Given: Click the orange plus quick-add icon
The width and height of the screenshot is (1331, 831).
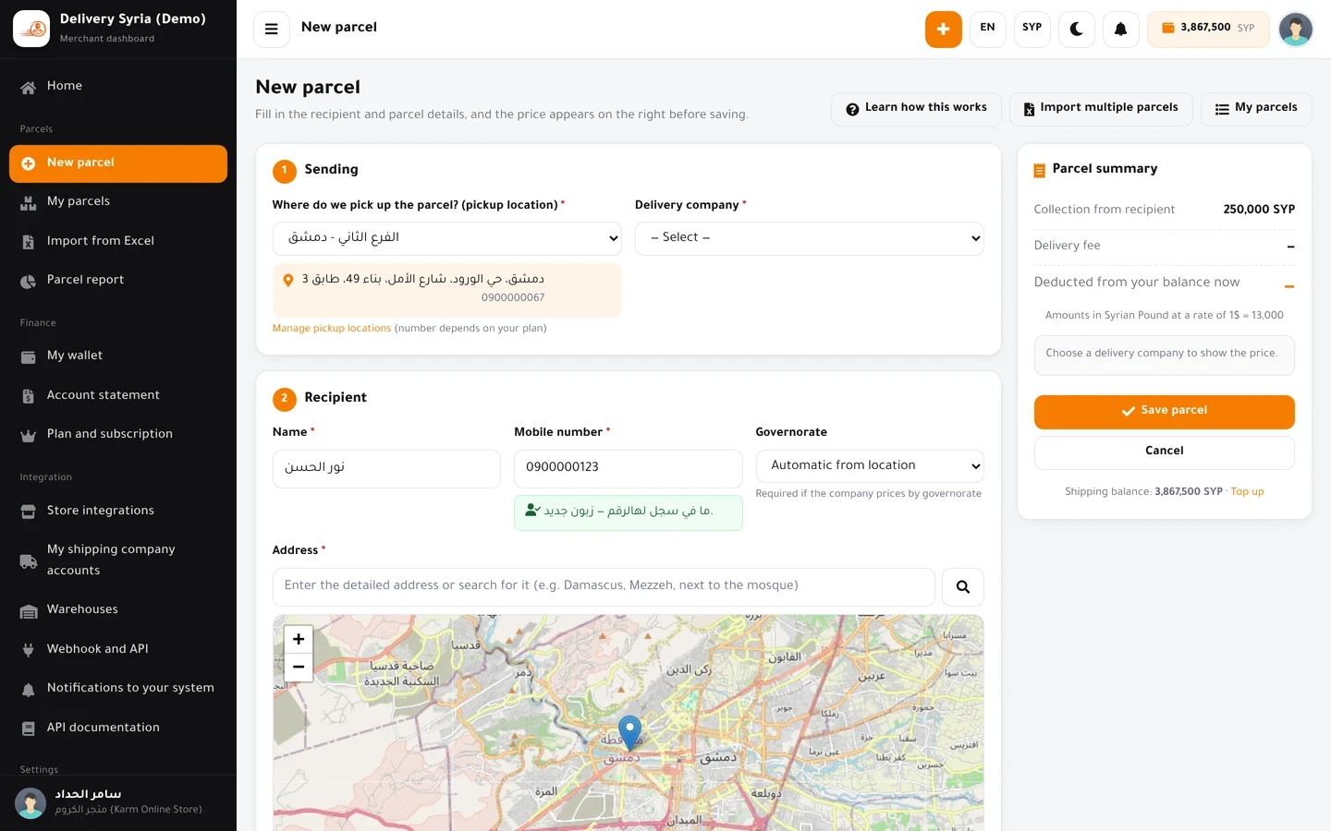Looking at the screenshot, I should tap(943, 29).
